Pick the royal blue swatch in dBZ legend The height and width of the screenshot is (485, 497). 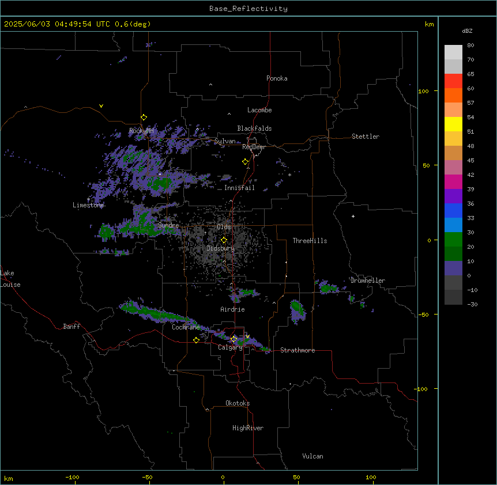[x=453, y=210]
